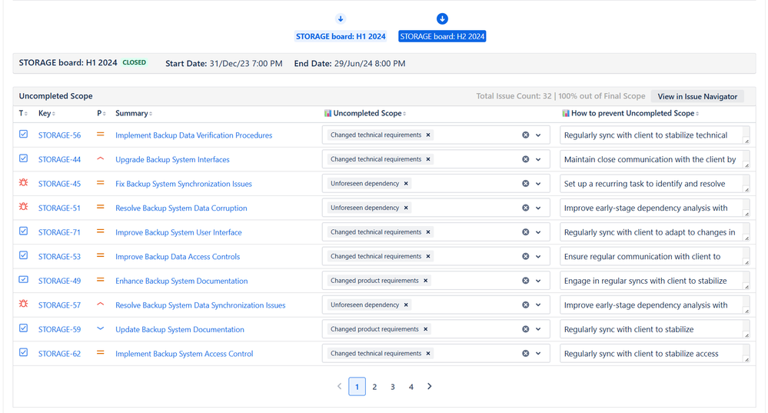This screenshot has height=413, width=768.
Task: Clear Uncompleted Scope field for STORAGE-51
Action: click(526, 208)
